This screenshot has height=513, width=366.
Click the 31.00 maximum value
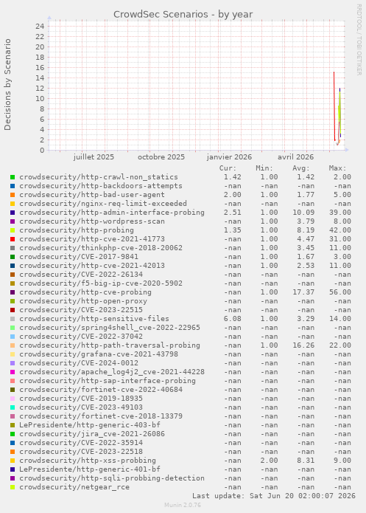tap(340, 239)
